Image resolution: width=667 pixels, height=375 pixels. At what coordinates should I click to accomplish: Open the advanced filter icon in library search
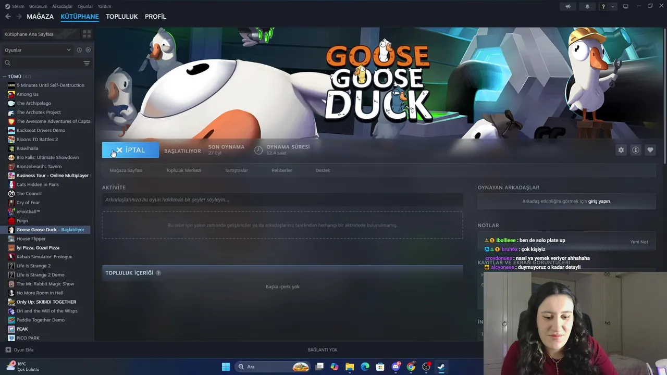point(87,63)
